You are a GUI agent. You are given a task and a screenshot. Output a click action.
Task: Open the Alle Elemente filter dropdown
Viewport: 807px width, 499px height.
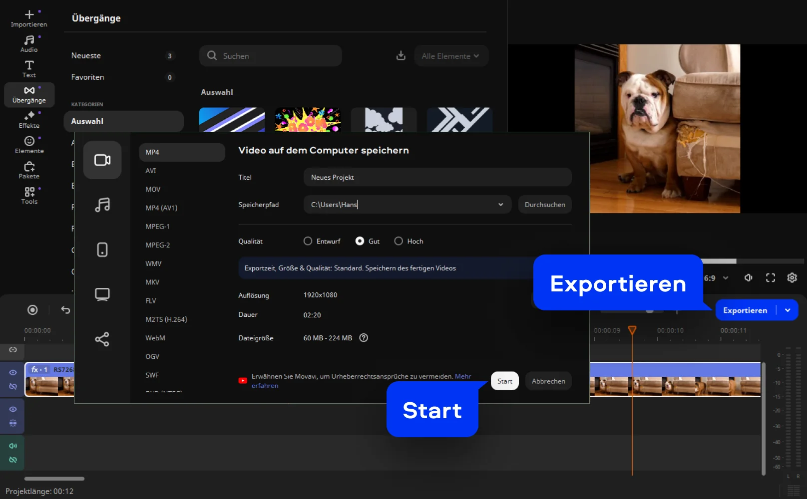[450, 56]
